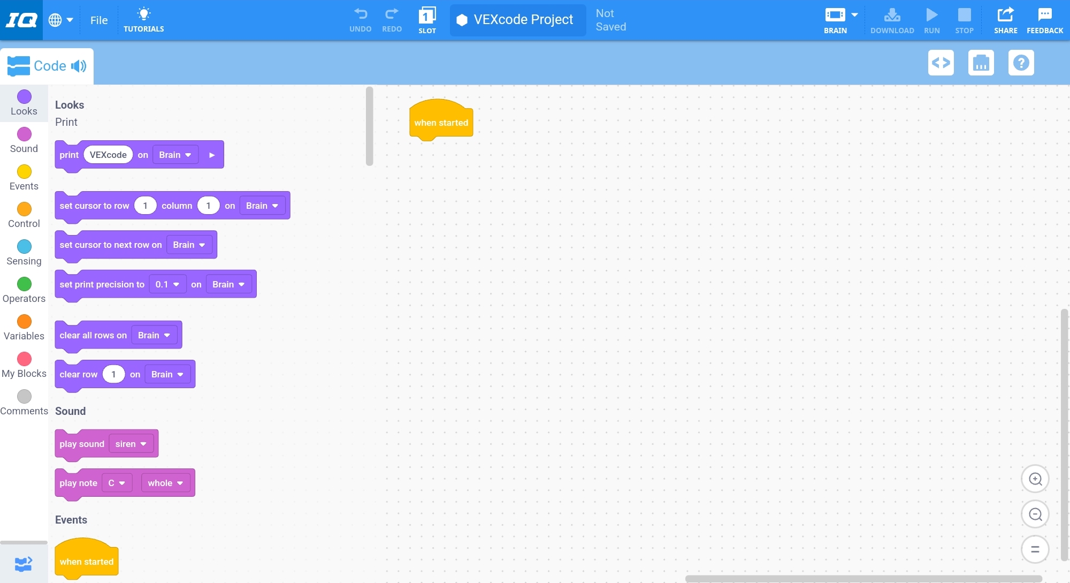This screenshot has width=1070, height=583.
Task: Click the Undo icon in the toolbar
Action: [360, 14]
